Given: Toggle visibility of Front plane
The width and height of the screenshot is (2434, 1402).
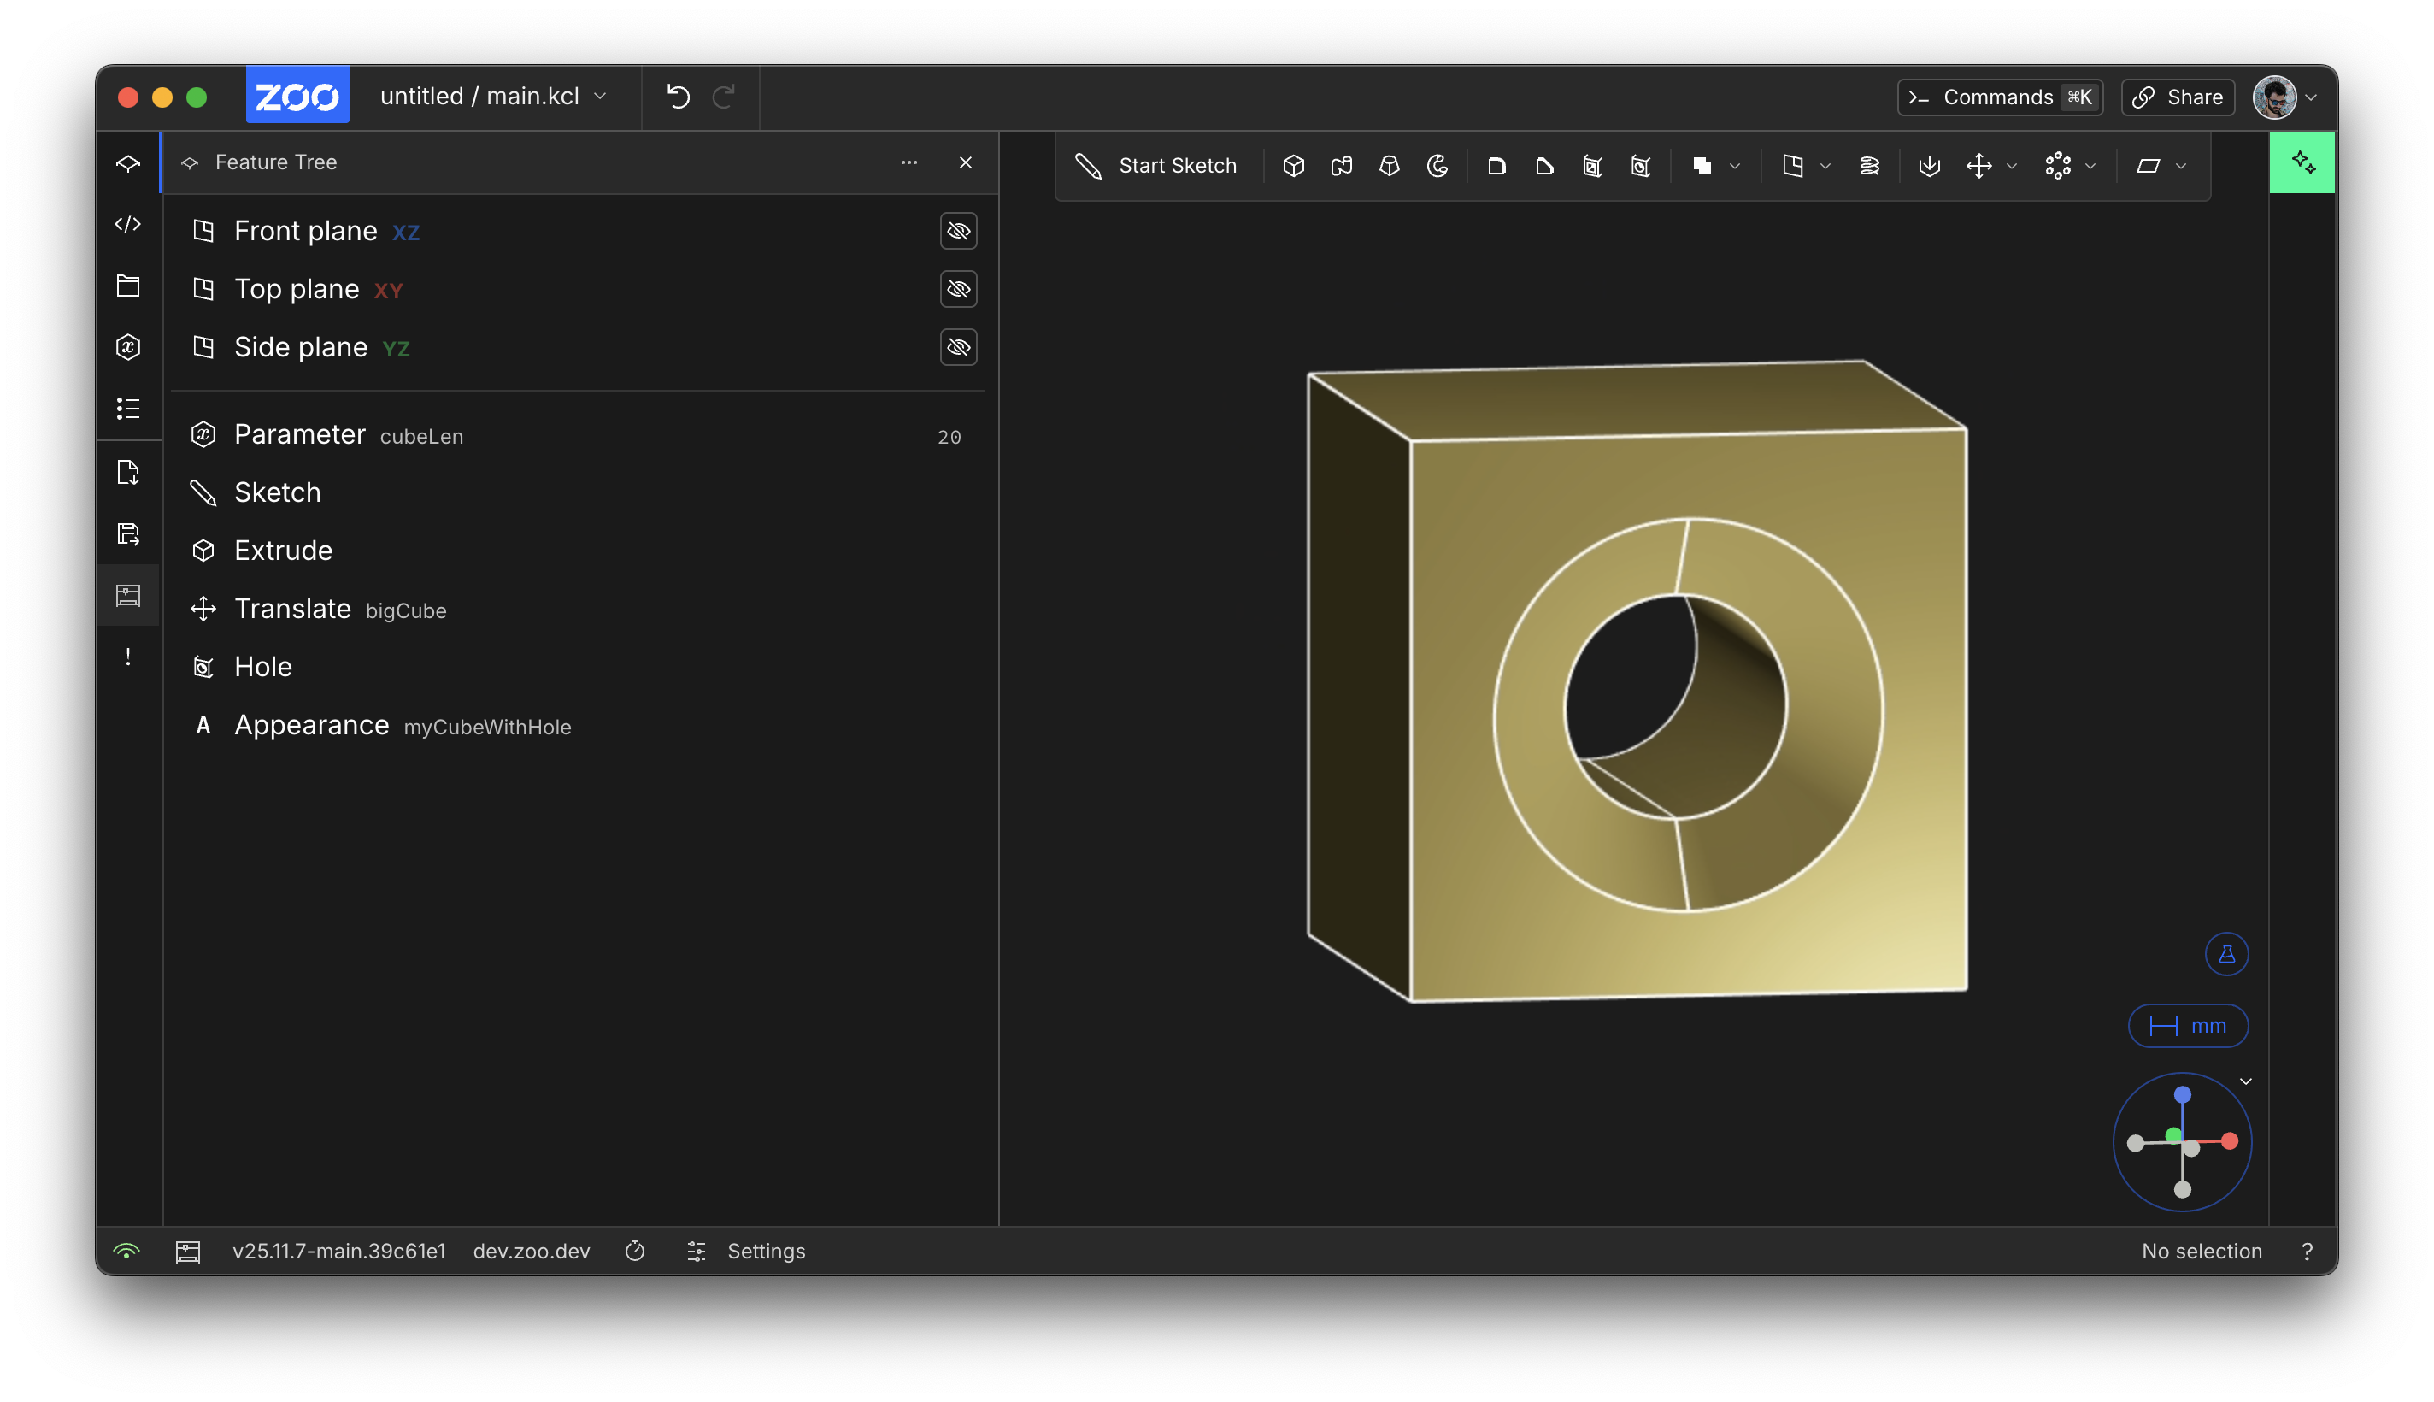Looking at the screenshot, I should (958, 231).
